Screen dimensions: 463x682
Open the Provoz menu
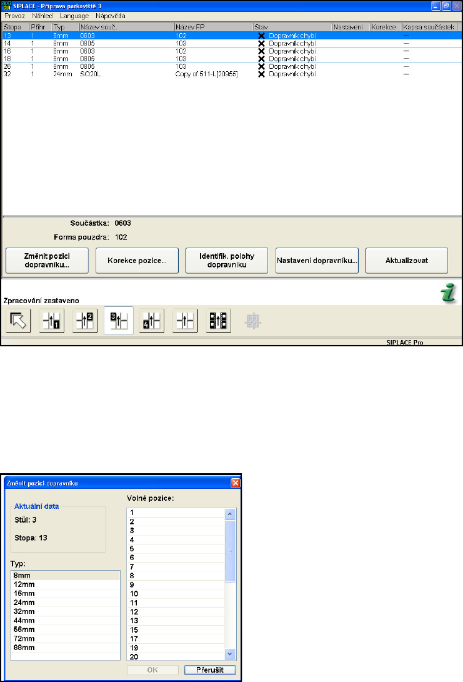pyautogui.click(x=15, y=16)
